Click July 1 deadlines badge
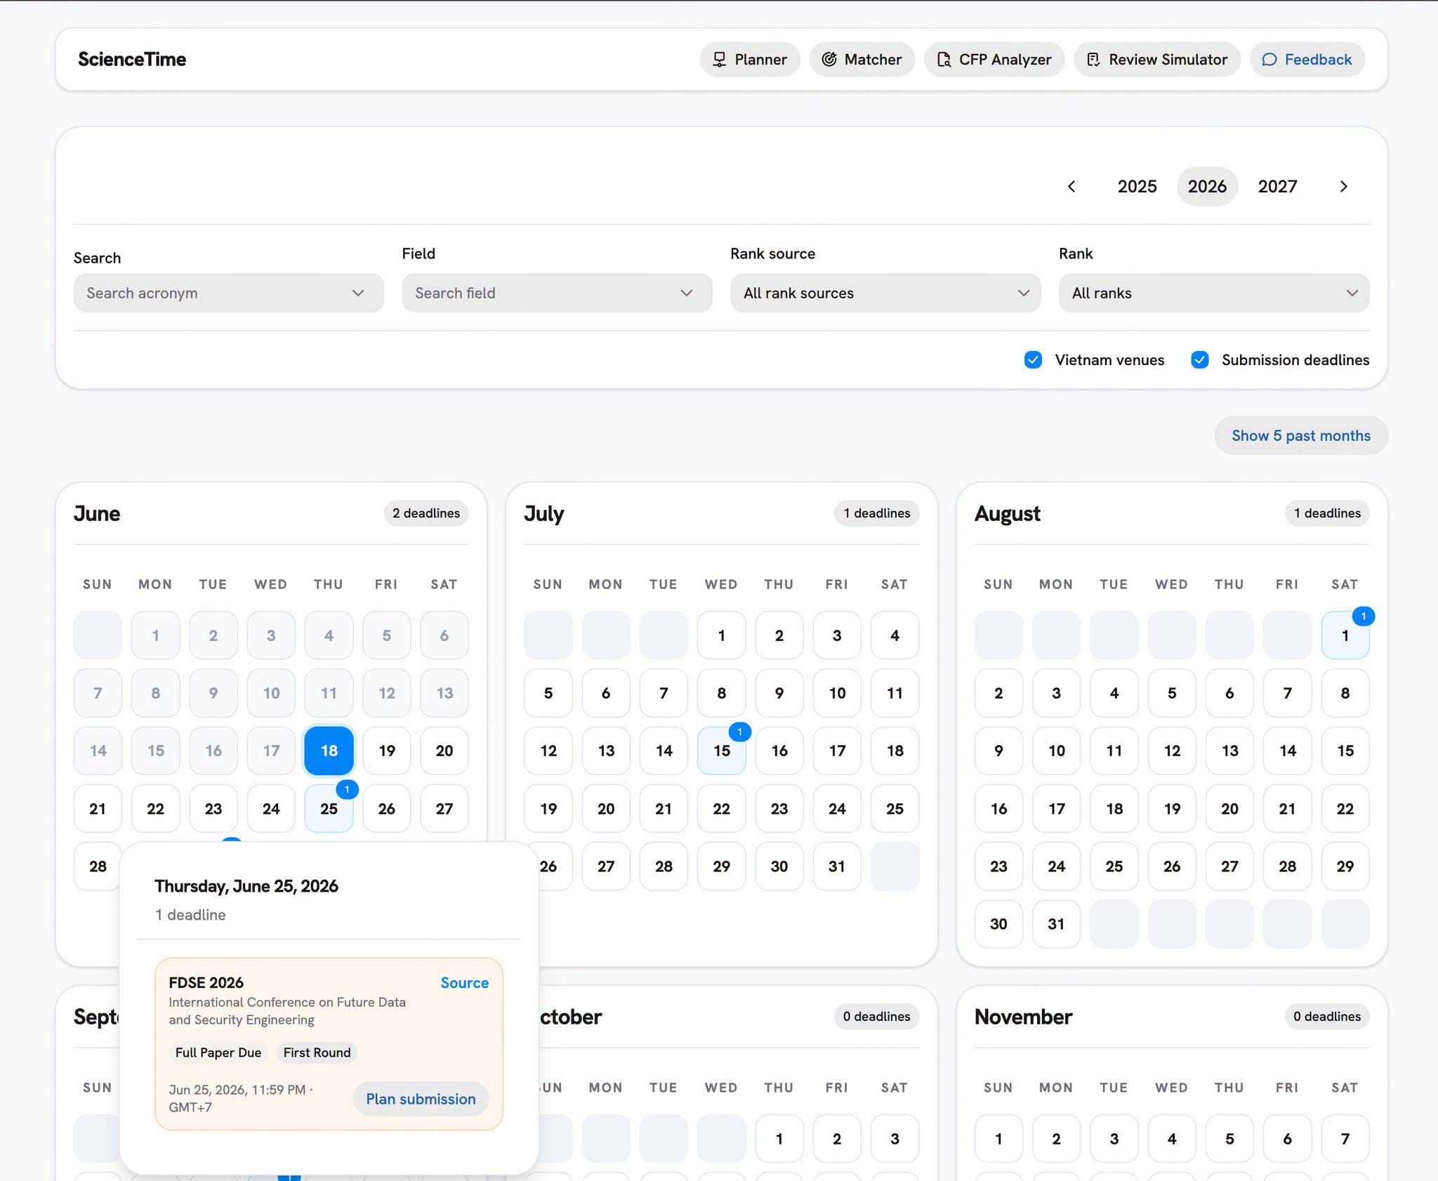Screen dimensions: 1438x1181 [x=877, y=513]
